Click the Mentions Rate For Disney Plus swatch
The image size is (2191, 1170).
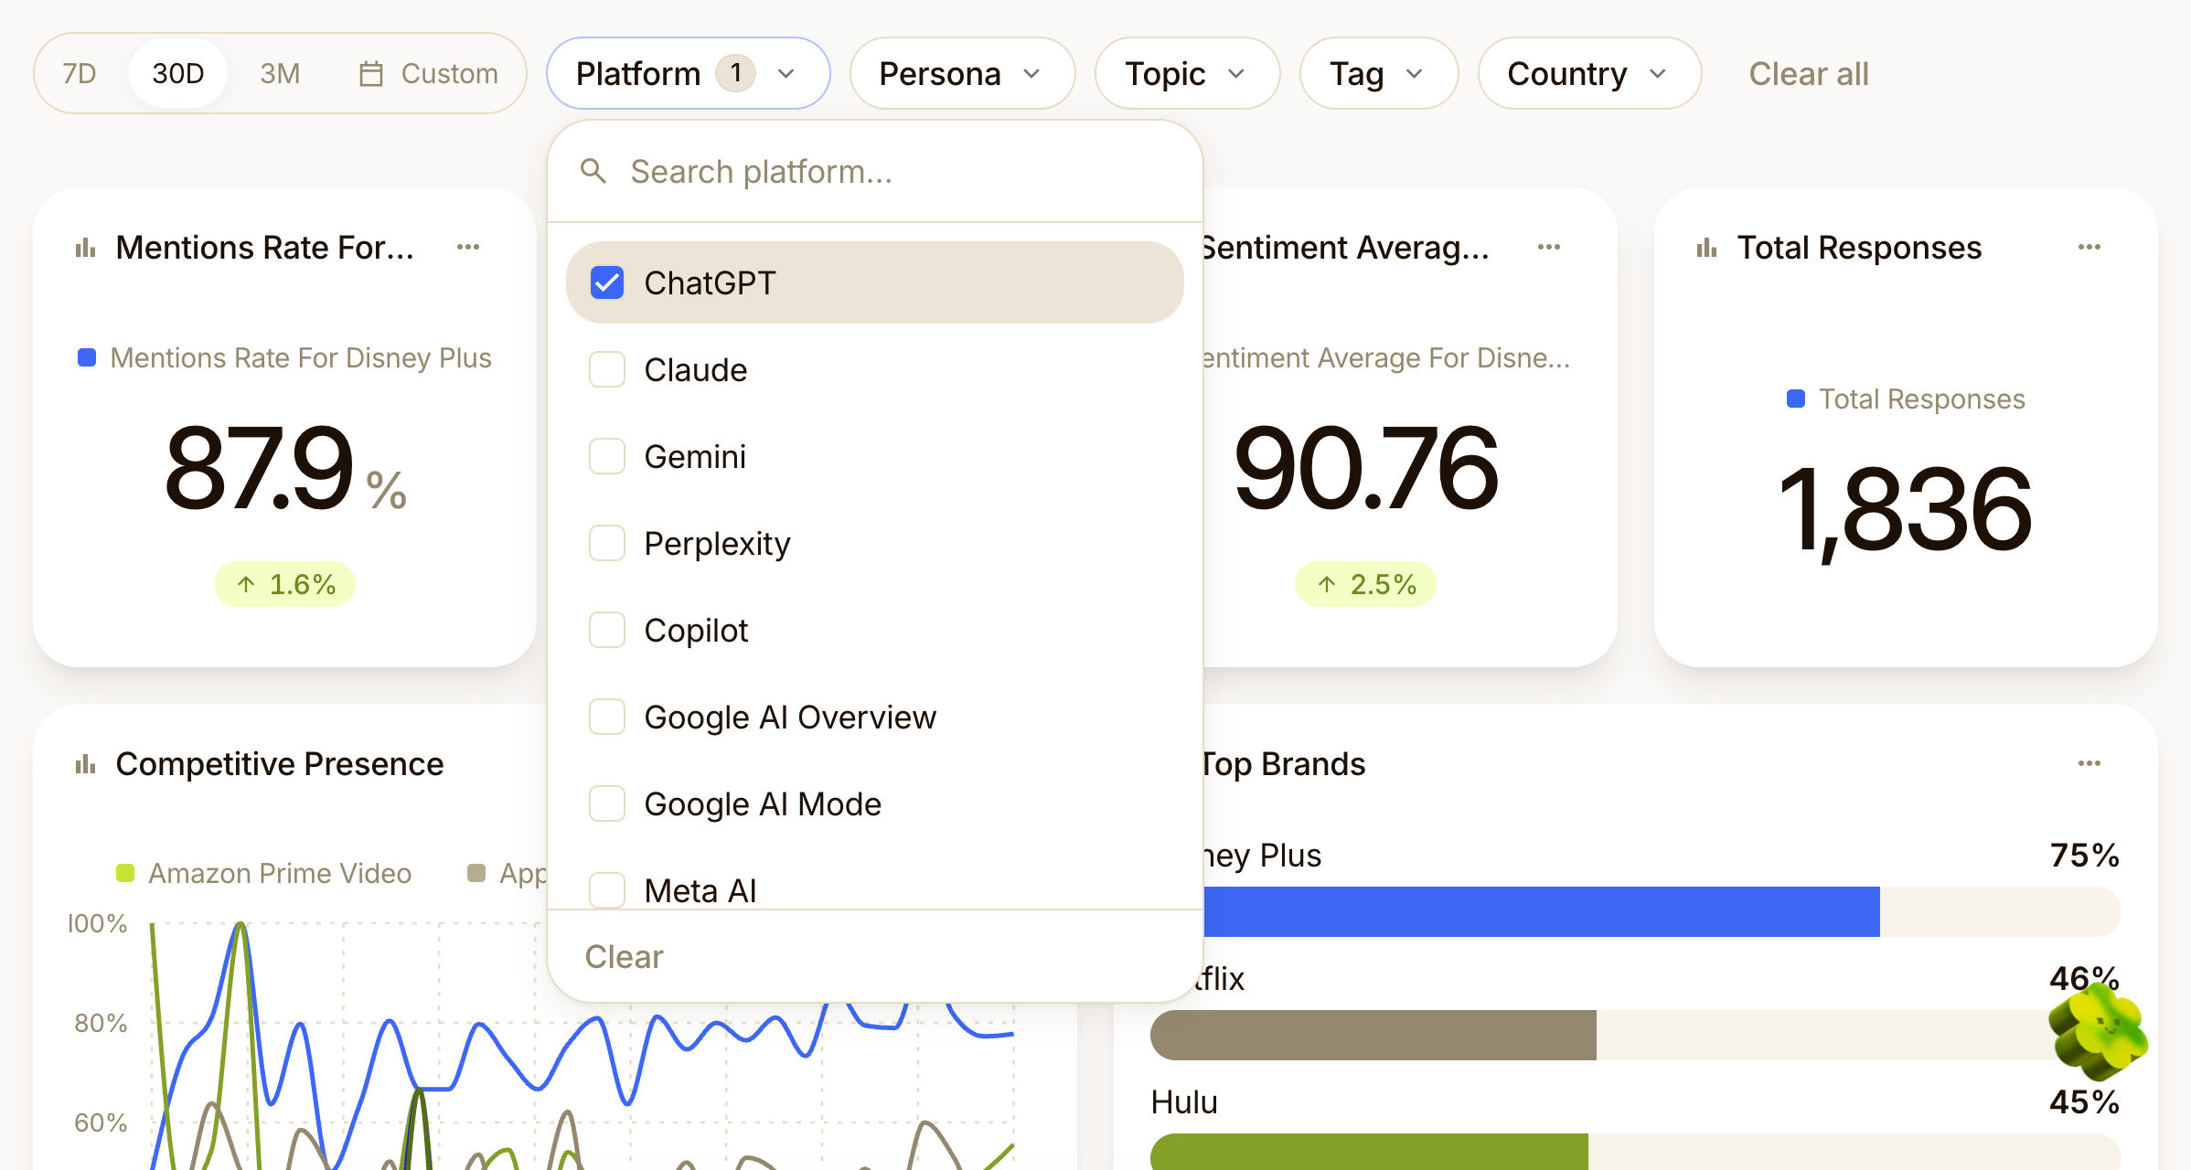87,357
